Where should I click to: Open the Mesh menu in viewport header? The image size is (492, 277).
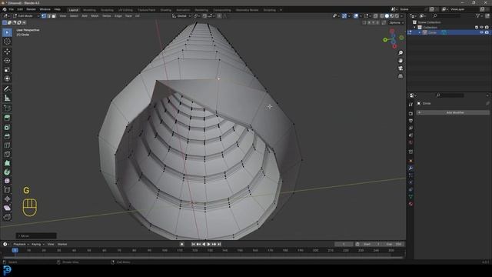[95, 15]
